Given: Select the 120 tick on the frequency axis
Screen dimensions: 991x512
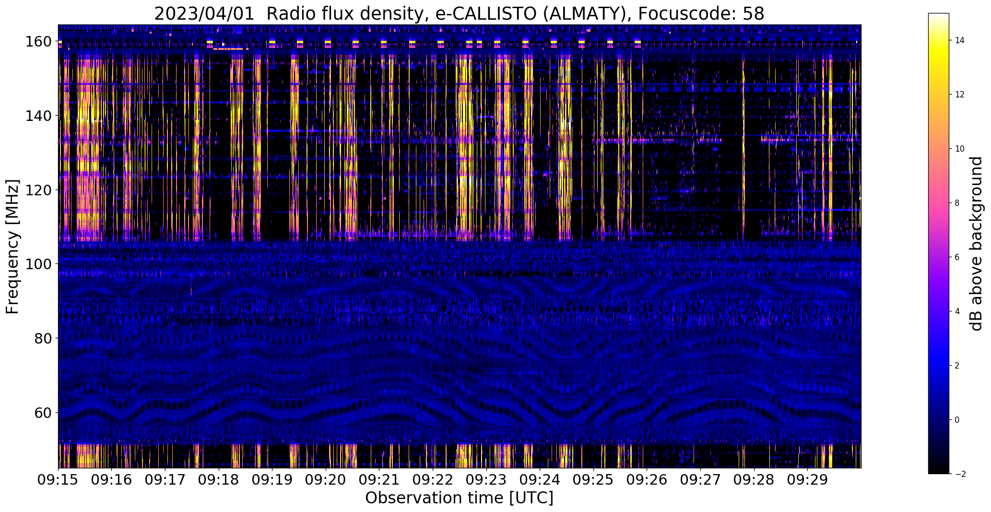Looking at the screenshot, I should point(38,190).
